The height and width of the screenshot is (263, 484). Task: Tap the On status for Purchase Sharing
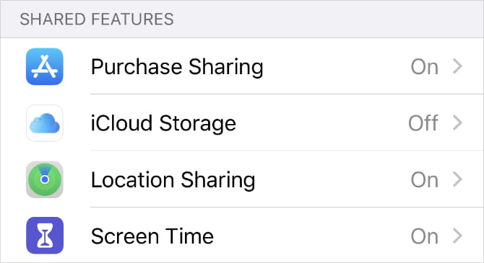coord(425,67)
